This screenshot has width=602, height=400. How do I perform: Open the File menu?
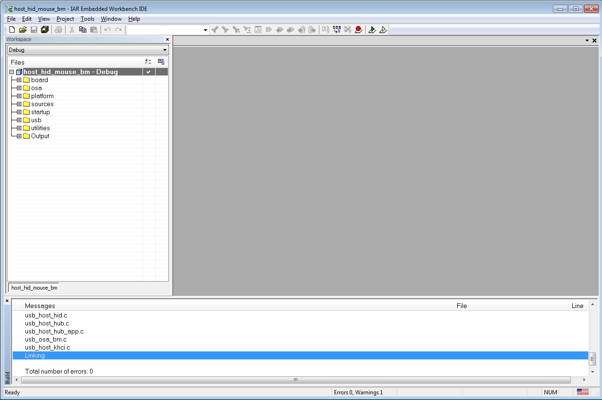pos(11,19)
